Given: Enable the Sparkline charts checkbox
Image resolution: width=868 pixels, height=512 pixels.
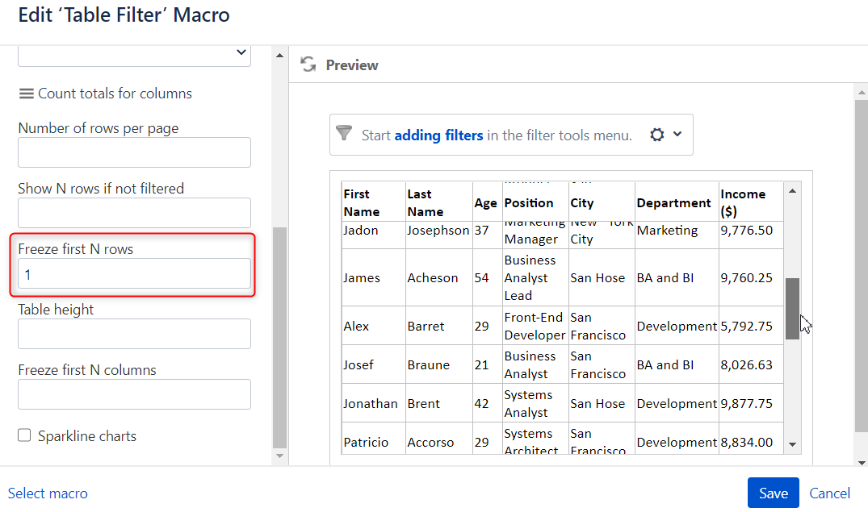Looking at the screenshot, I should point(24,435).
